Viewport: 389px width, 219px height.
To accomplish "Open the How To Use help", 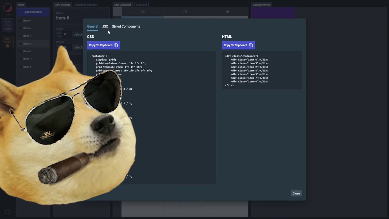I will click(x=8, y=43).
